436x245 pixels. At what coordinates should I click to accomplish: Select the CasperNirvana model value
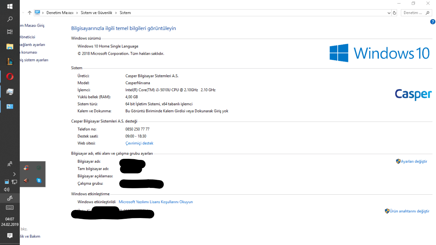tap(138, 83)
